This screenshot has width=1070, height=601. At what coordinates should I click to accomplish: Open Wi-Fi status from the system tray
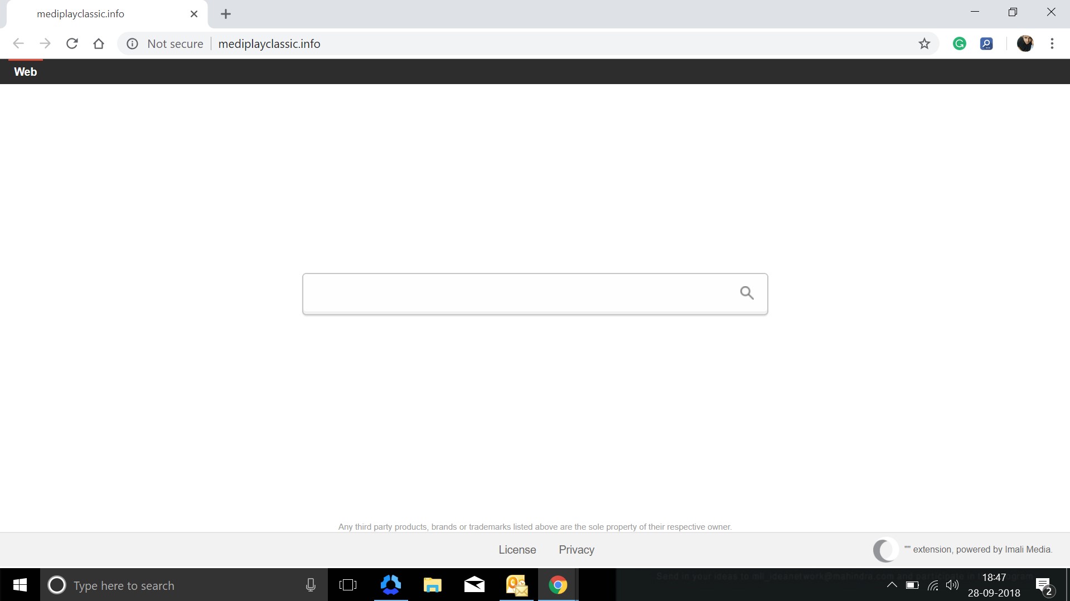(932, 585)
